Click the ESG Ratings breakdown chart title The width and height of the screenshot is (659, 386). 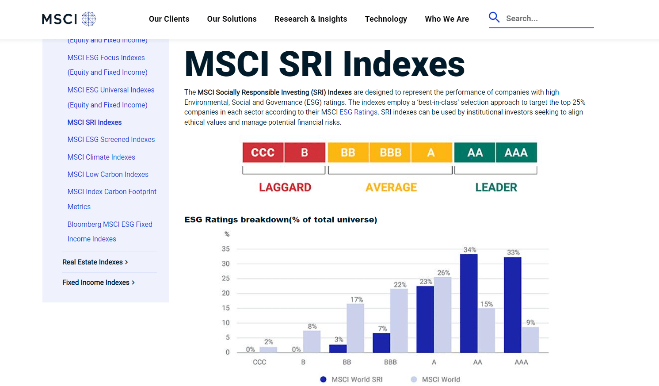coord(281,220)
